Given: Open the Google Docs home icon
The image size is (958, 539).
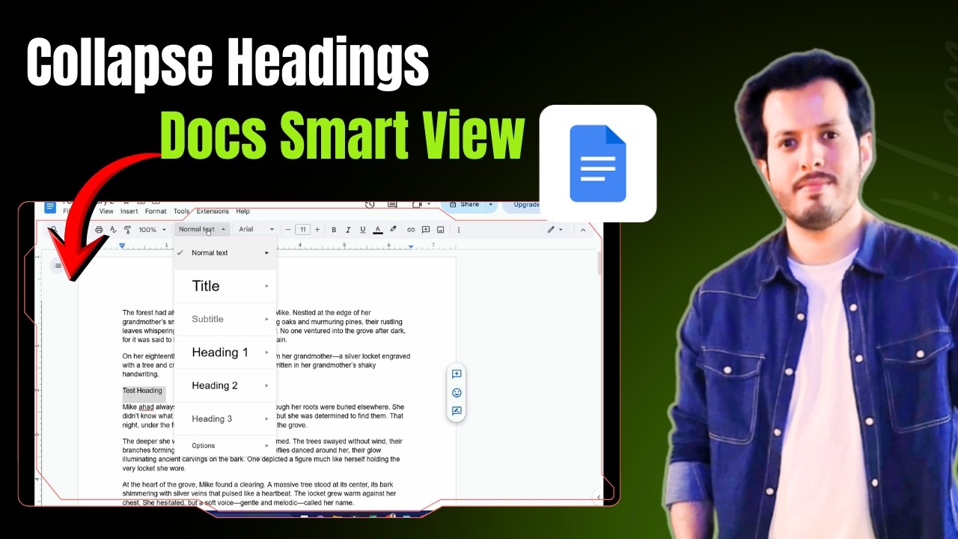Looking at the screenshot, I should (50, 207).
